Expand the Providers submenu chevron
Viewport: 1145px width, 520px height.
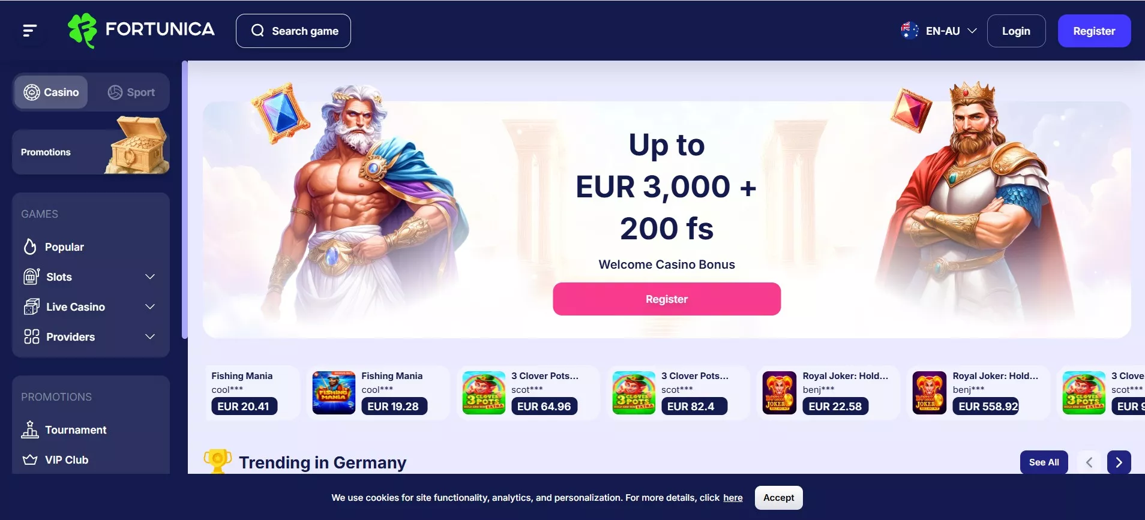[150, 336]
